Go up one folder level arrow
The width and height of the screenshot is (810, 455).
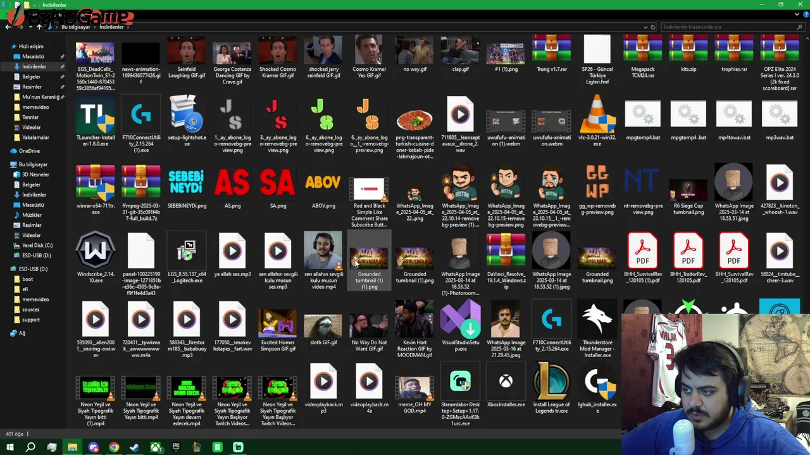click(39, 27)
